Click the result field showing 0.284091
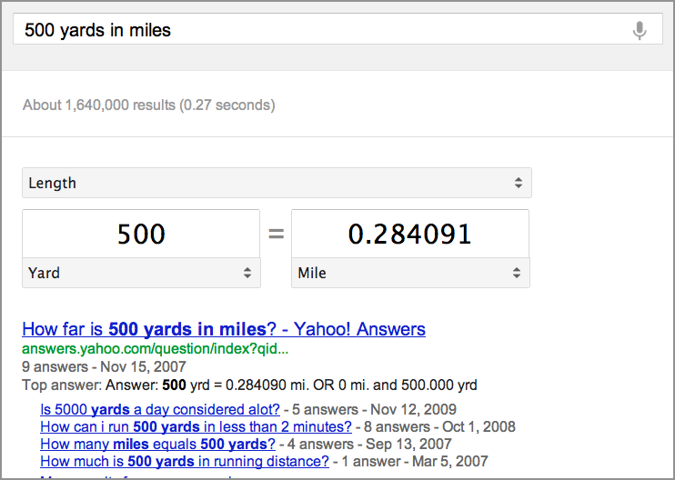Image resolution: width=675 pixels, height=480 pixels. click(x=410, y=234)
